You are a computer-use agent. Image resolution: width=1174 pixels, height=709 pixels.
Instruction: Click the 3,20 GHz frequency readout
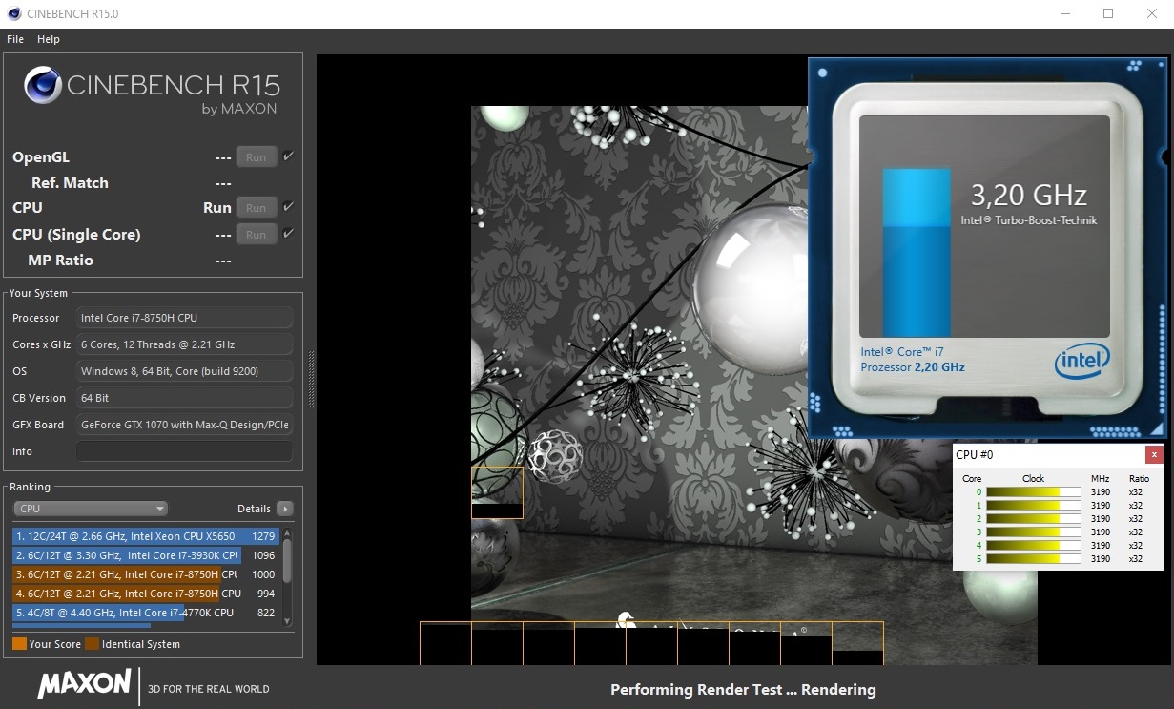coord(1029,196)
